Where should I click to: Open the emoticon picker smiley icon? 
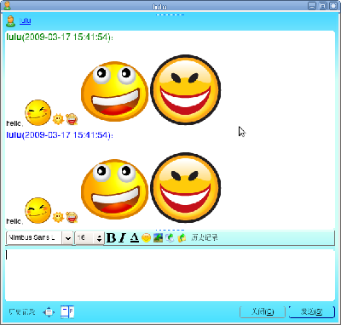[146, 237]
